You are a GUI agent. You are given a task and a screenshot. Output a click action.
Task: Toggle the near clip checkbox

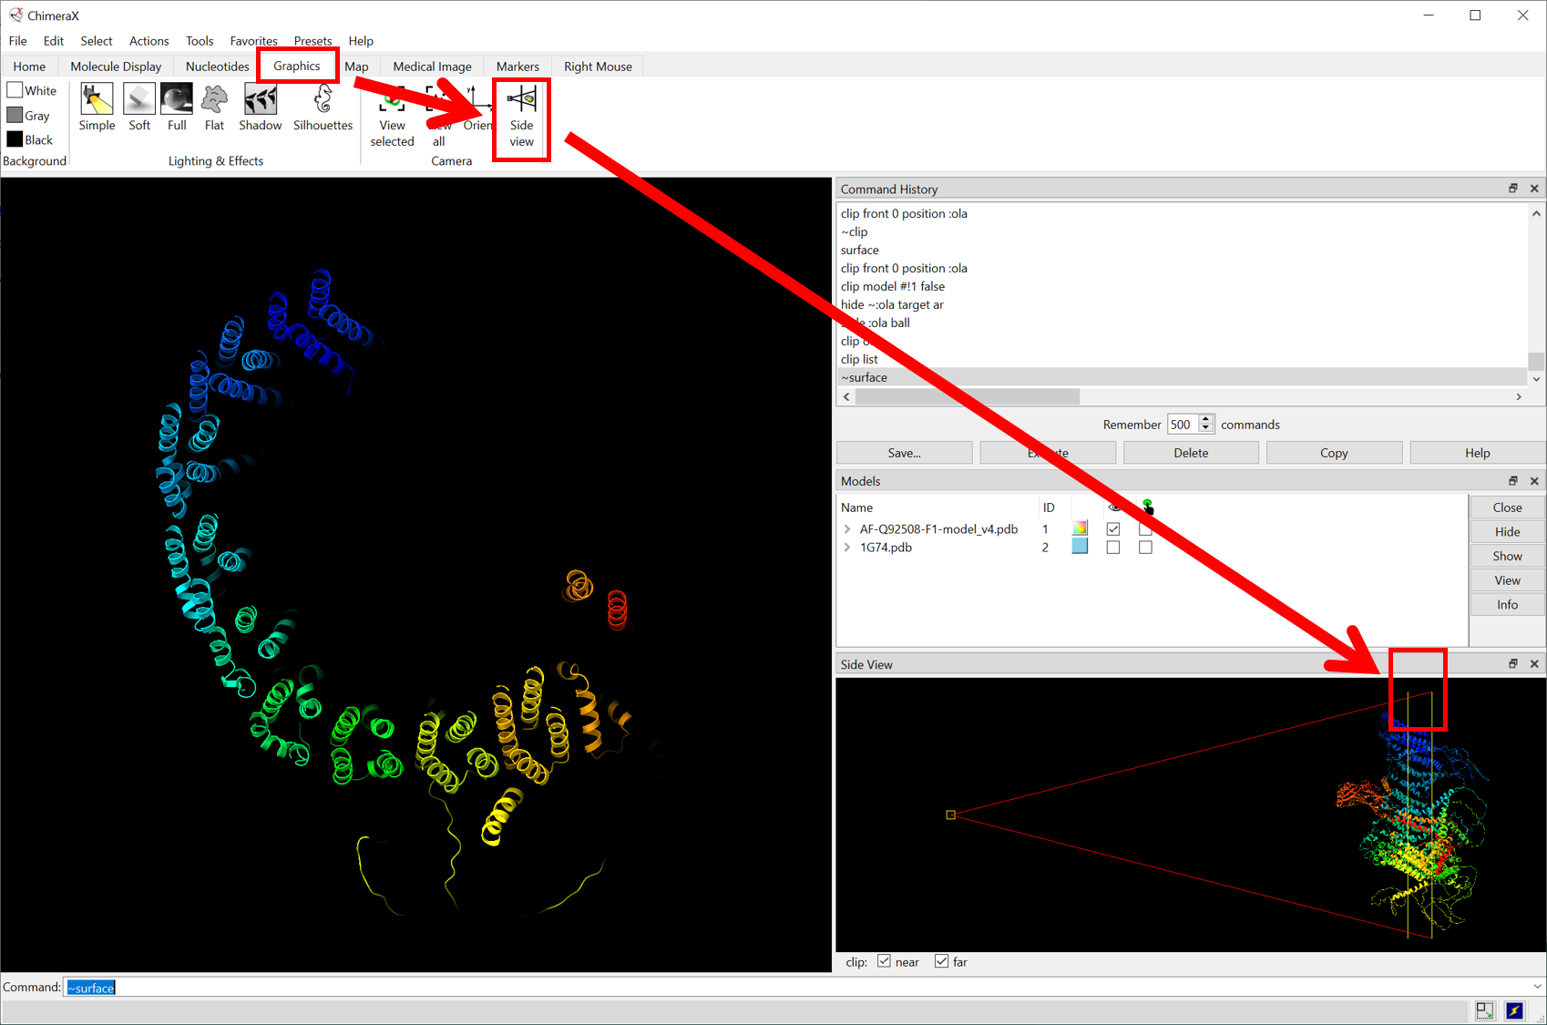pyautogui.click(x=884, y=961)
